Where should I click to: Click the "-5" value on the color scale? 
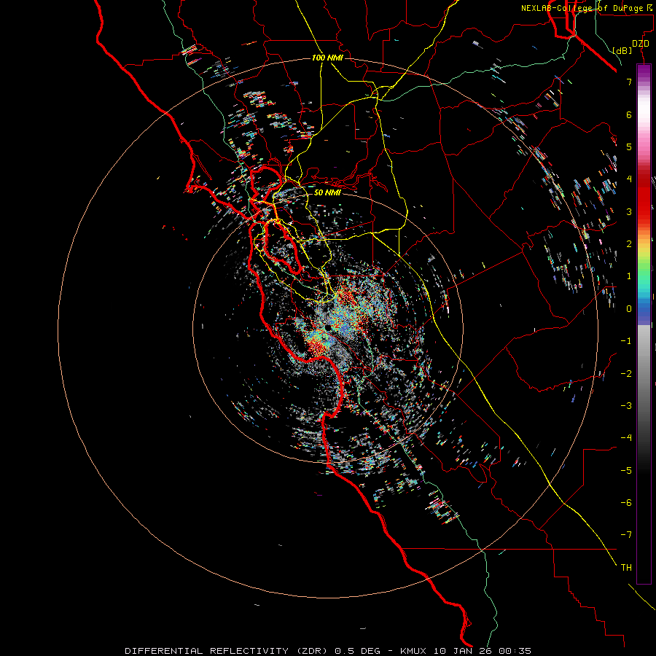(x=626, y=471)
